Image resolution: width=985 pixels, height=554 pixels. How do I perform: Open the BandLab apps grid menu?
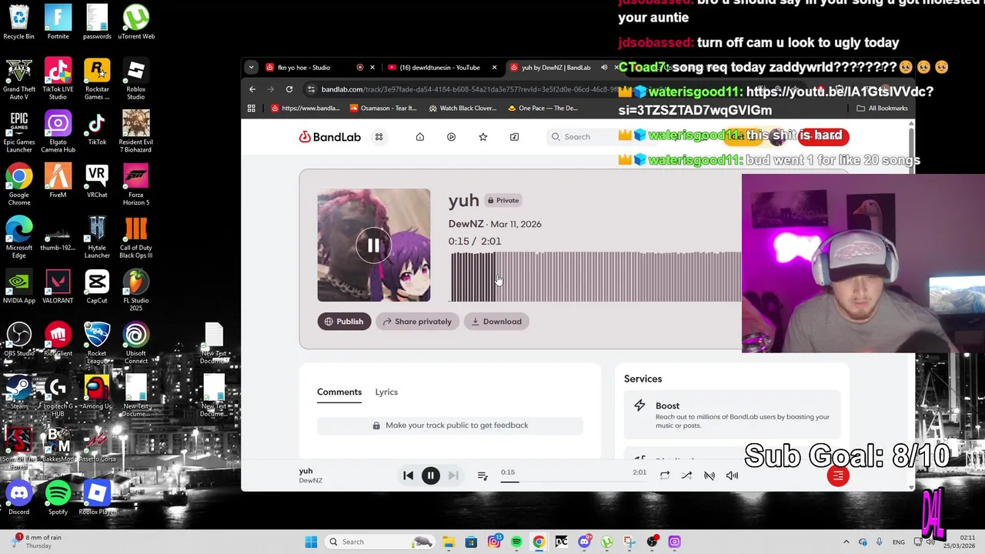379,137
